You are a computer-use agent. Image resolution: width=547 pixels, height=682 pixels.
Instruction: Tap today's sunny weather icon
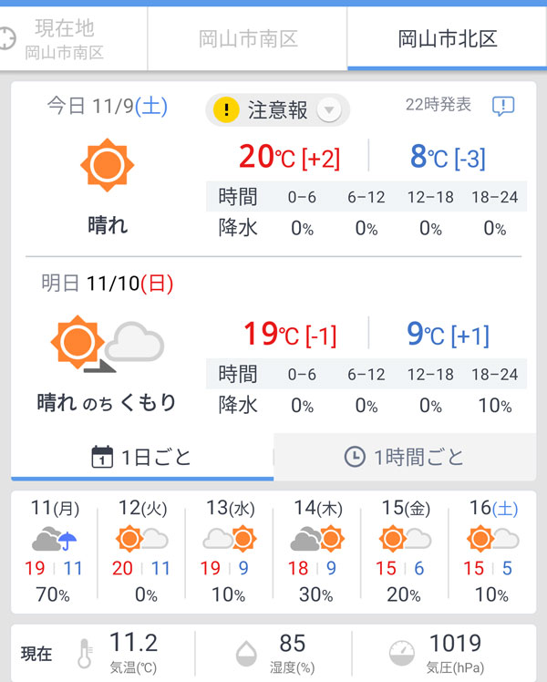pyautogui.click(x=107, y=165)
